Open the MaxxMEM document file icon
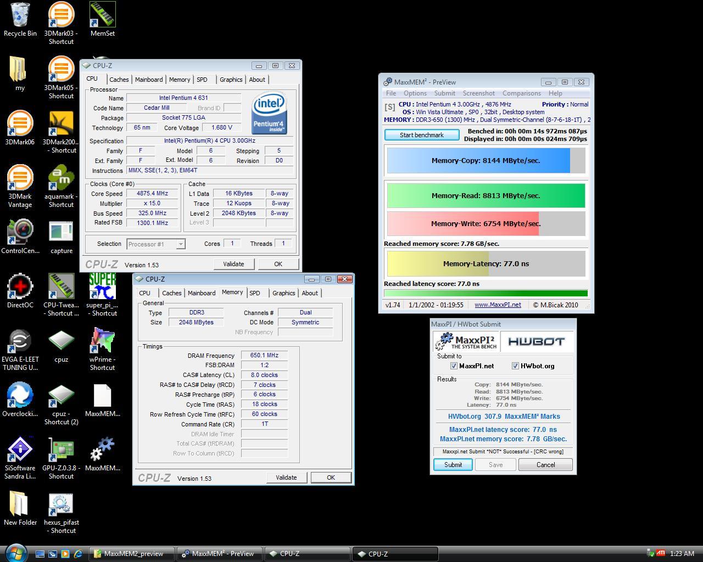The image size is (703, 562). click(x=103, y=400)
